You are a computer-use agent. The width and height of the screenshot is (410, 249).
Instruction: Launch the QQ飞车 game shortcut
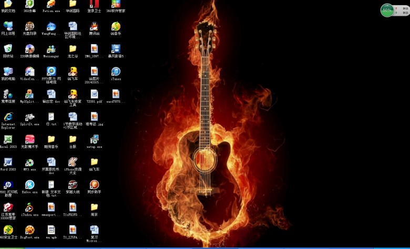click(x=73, y=71)
